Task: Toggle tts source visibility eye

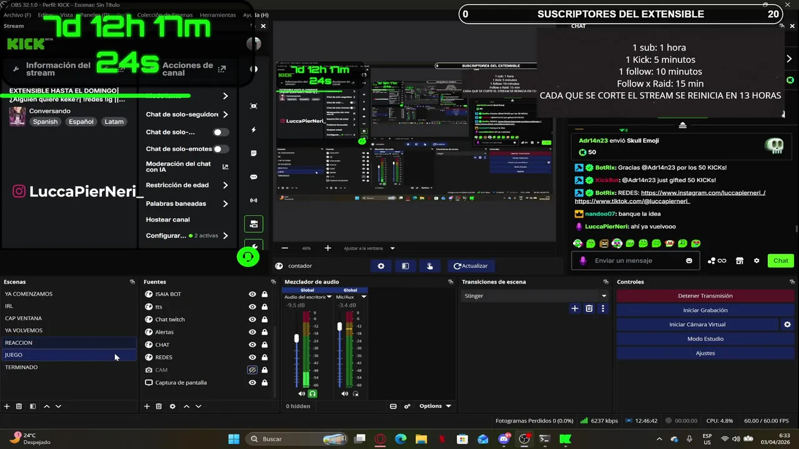Action: coord(252,307)
